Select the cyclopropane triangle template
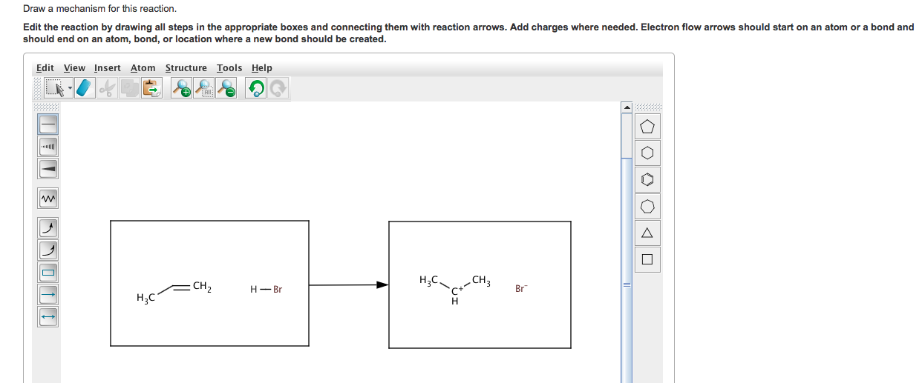The height and width of the screenshot is (383, 922). click(647, 233)
